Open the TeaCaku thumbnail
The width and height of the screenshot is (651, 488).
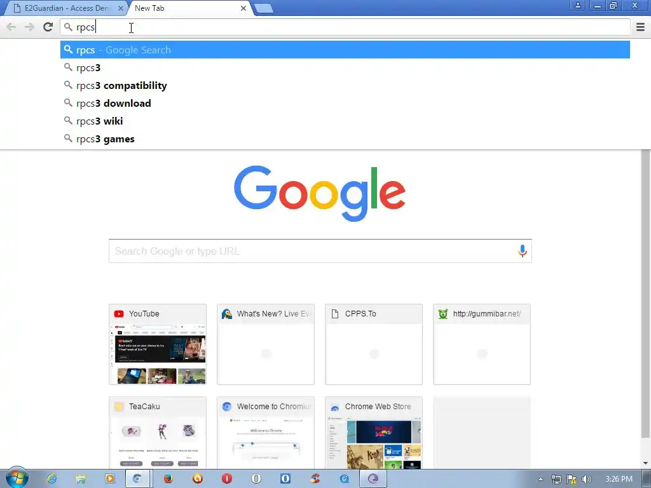(158, 433)
